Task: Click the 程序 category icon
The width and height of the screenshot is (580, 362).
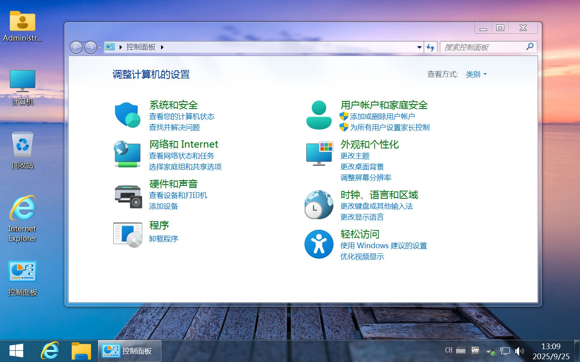Action: [x=127, y=234]
